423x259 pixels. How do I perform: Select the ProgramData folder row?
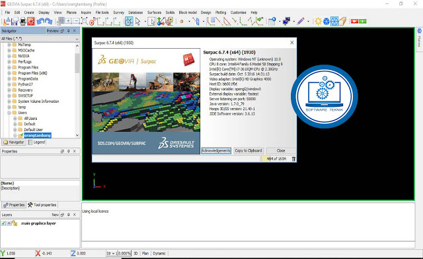28,79
